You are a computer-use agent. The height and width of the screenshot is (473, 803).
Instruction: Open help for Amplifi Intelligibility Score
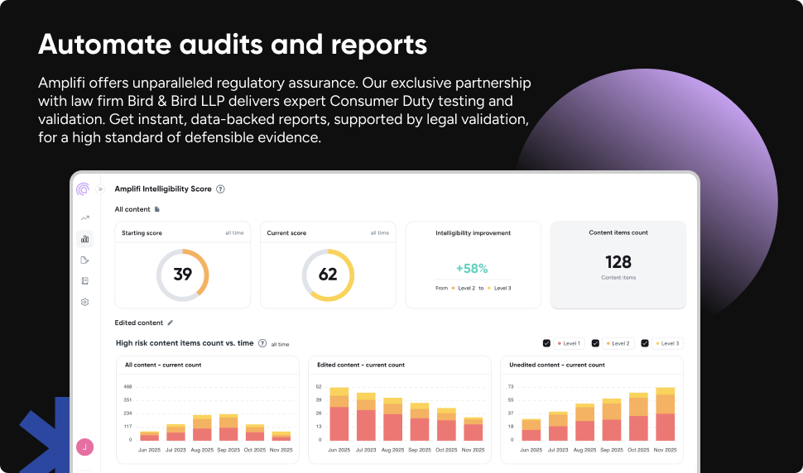[220, 189]
